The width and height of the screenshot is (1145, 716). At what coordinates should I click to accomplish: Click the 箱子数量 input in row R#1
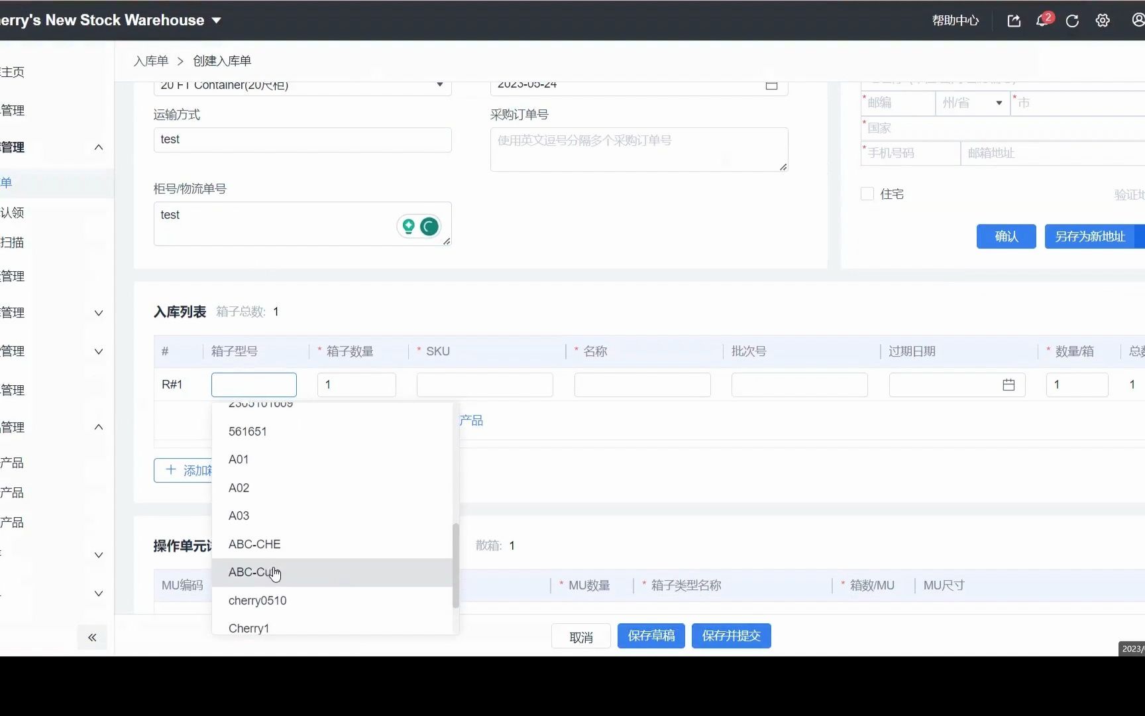pyautogui.click(x=356, y=385)
